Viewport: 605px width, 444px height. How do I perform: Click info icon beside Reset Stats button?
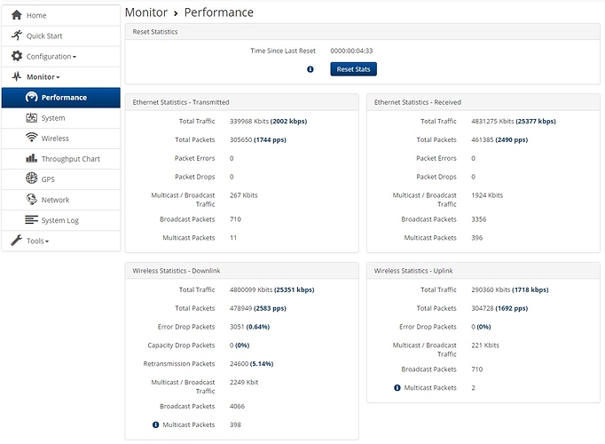pyautogui.click(x=310, y=69)
